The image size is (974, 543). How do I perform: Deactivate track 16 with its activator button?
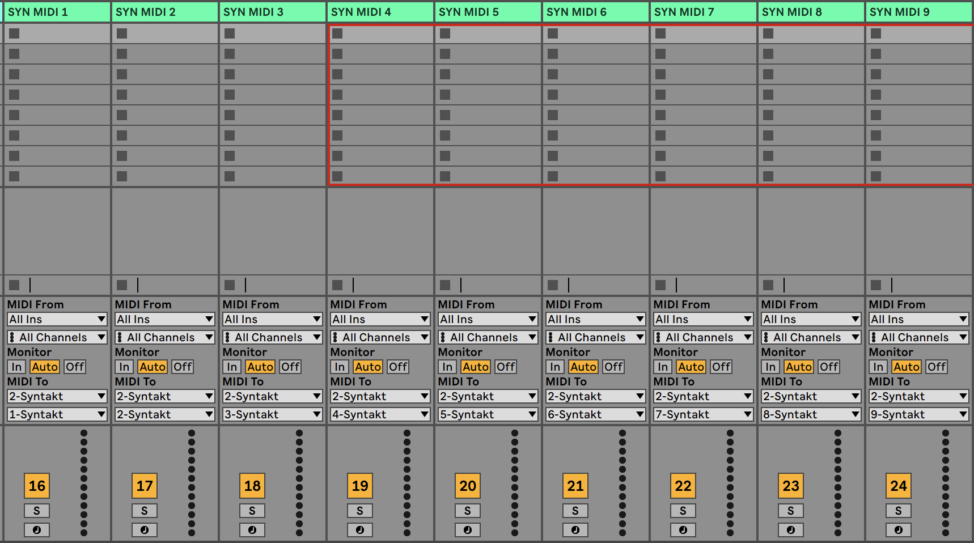click(x=37, y=486)
